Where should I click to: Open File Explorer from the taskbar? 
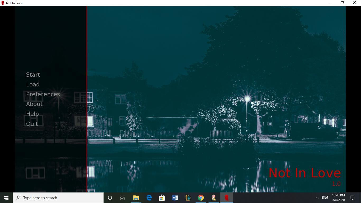point(136,198)
